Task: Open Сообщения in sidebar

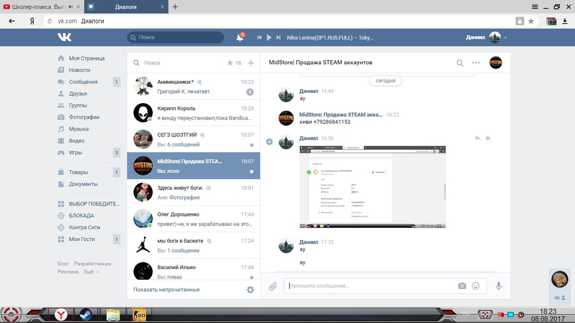Action: (83, 82)
